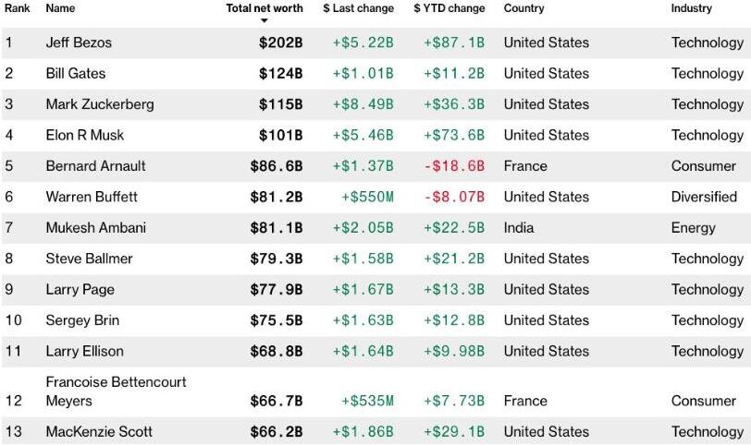751x445 pixels.
Task: Click the sort arrow under Total net worth
Action: coord(264,20)
